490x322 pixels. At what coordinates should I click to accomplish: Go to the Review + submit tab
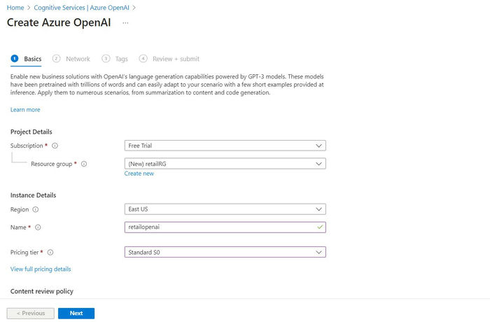click(x=176, y=59)
